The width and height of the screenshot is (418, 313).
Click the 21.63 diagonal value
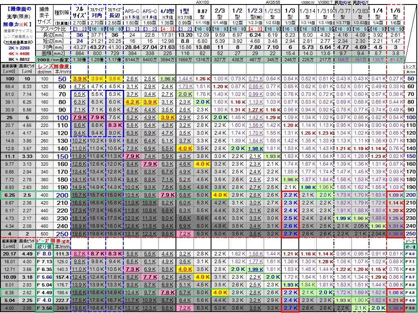click(x=167, y=47)
